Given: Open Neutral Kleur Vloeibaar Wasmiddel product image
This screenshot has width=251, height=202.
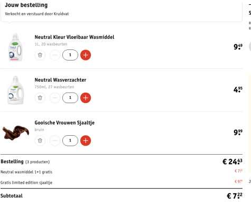Looking at the screenshot, I should point(15,47).
